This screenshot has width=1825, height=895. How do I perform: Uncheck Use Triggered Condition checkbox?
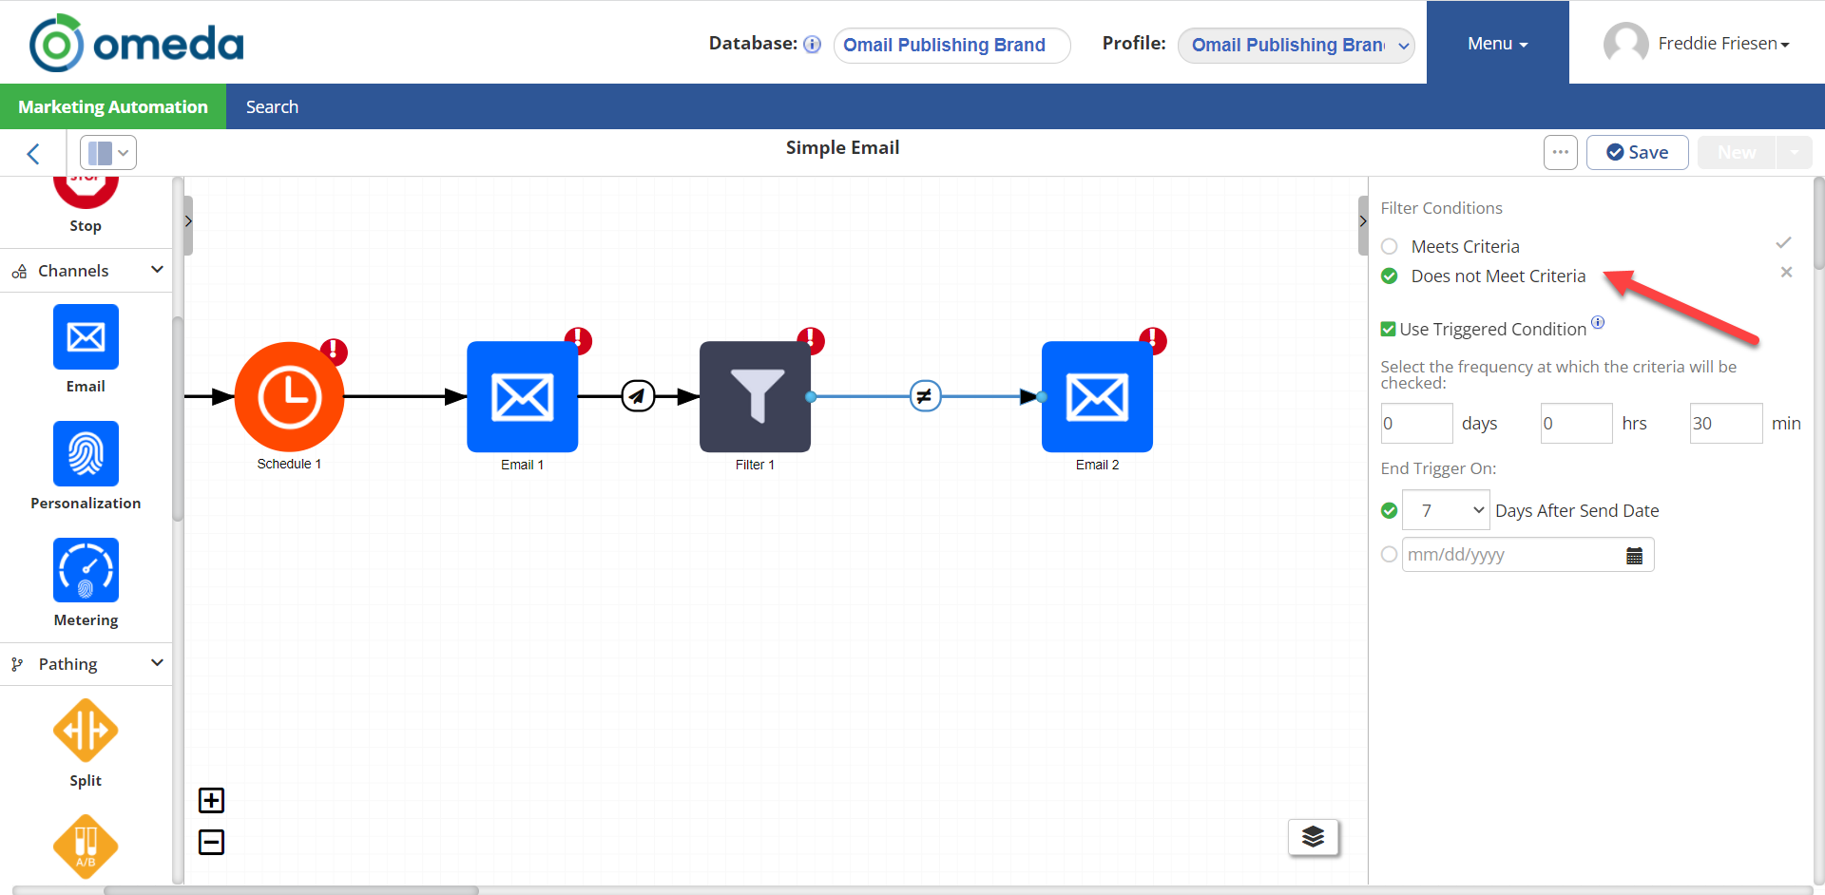[1388, 329]
